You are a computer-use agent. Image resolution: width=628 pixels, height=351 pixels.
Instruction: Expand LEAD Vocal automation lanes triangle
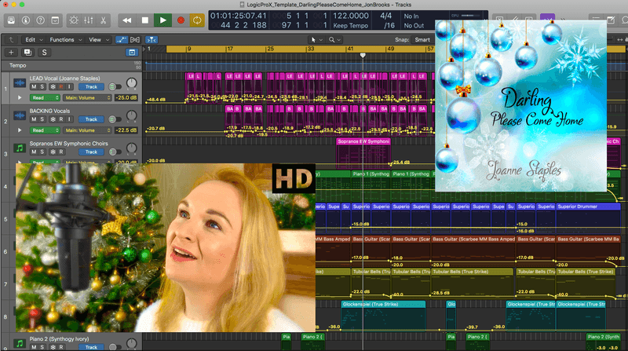20,97
